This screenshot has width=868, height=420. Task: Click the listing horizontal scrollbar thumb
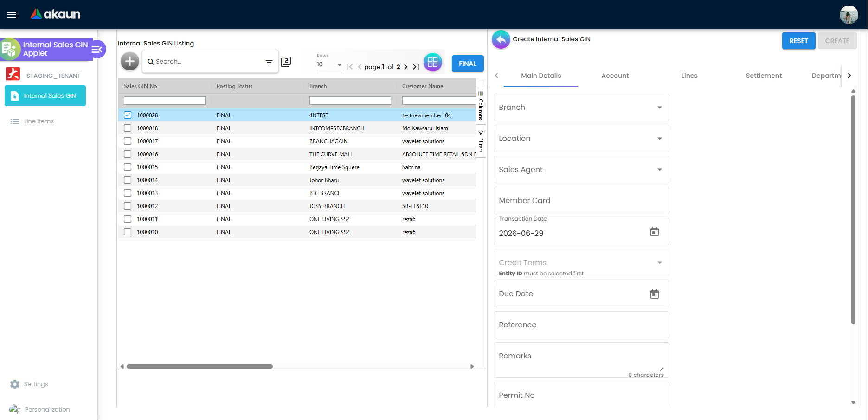(x=199, y=366)
